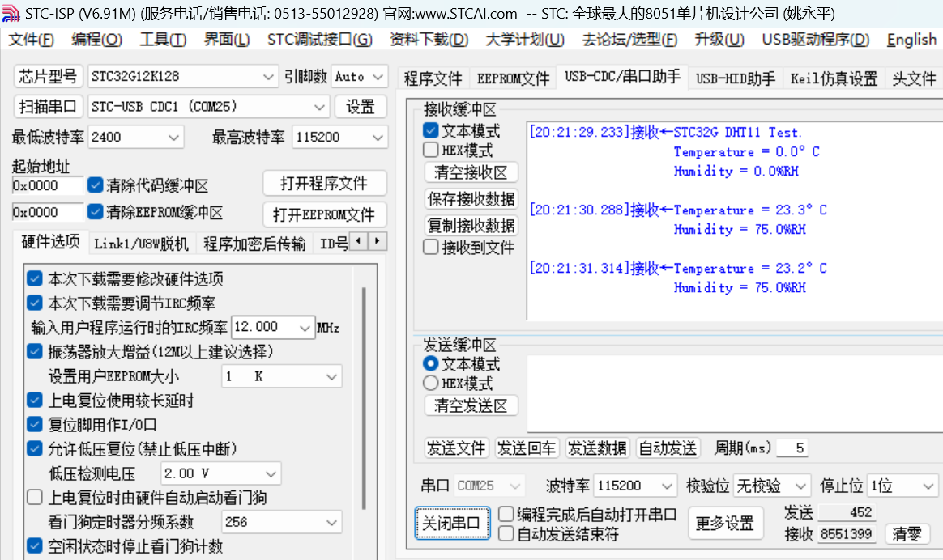
Task: Switch to the 程序文件 tab
Action: [x=433, y=78]
